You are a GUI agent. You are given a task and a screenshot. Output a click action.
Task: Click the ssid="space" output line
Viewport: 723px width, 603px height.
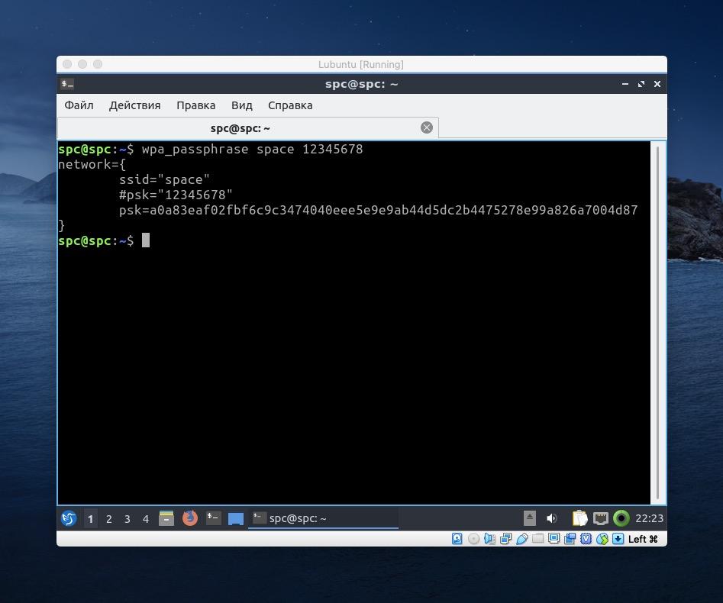[x=165, y=180]
